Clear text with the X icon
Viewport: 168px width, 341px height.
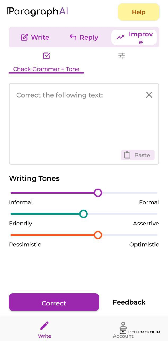point(149,95)
